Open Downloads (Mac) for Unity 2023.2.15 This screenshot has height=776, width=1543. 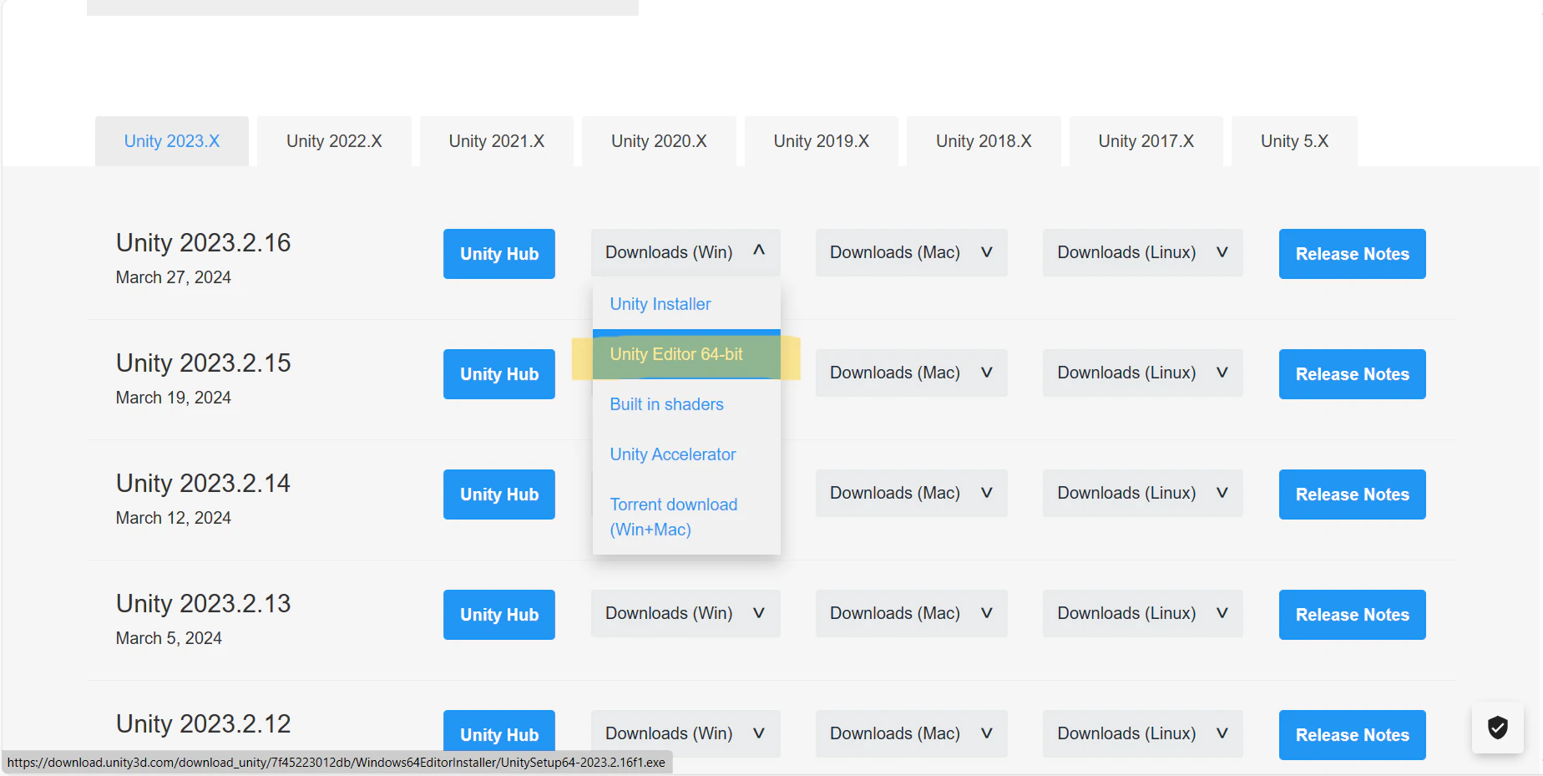[912, 373]
